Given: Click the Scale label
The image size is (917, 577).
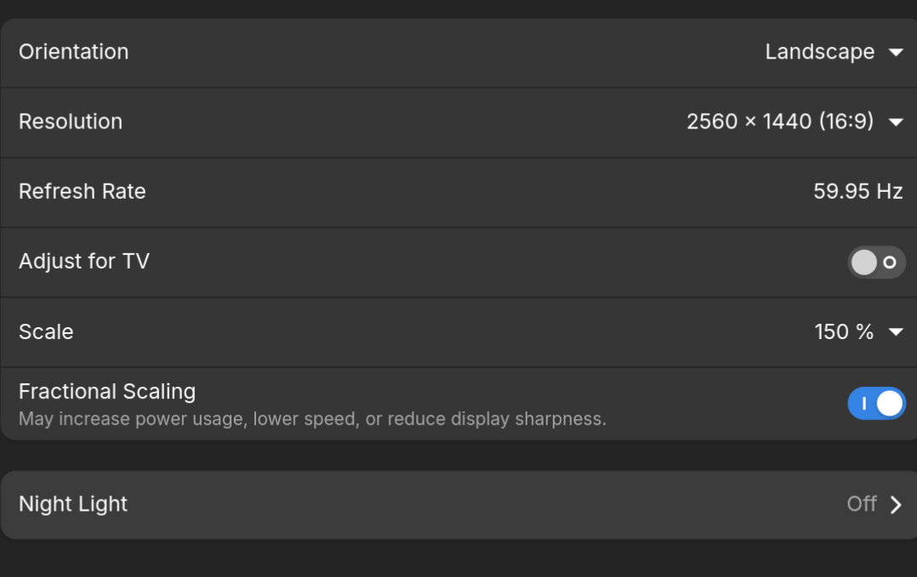Looking at the screenshot, I should pos(46,331).
